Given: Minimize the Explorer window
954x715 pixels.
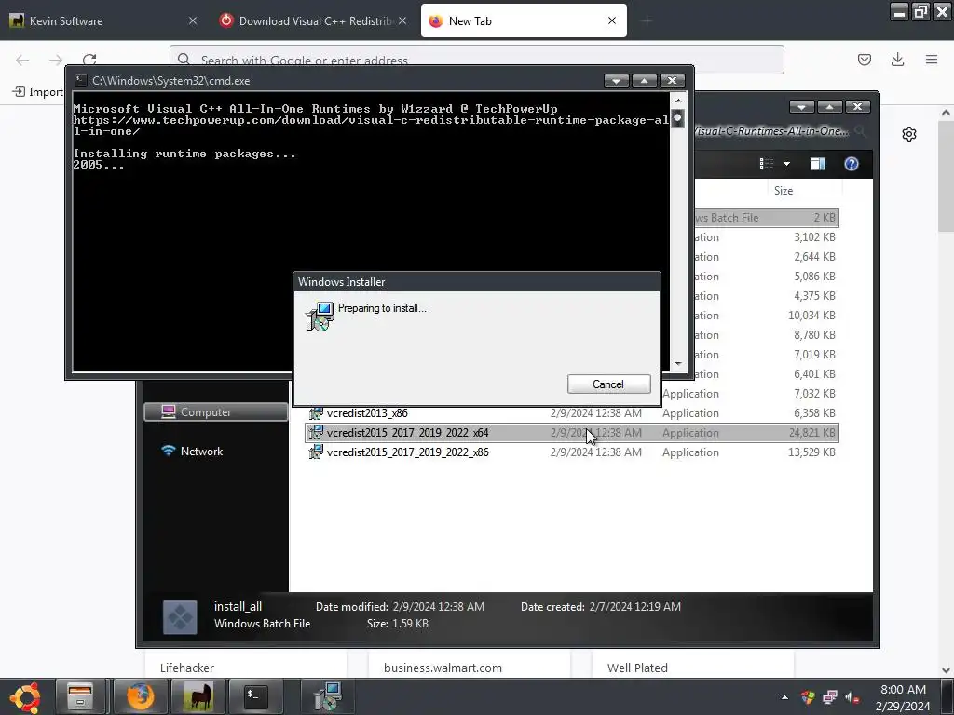Looking at the screenshot, I should click(x=801, y=106).
